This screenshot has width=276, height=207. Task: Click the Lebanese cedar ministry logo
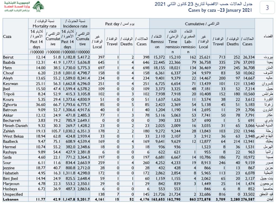click(x=38, y=6)
